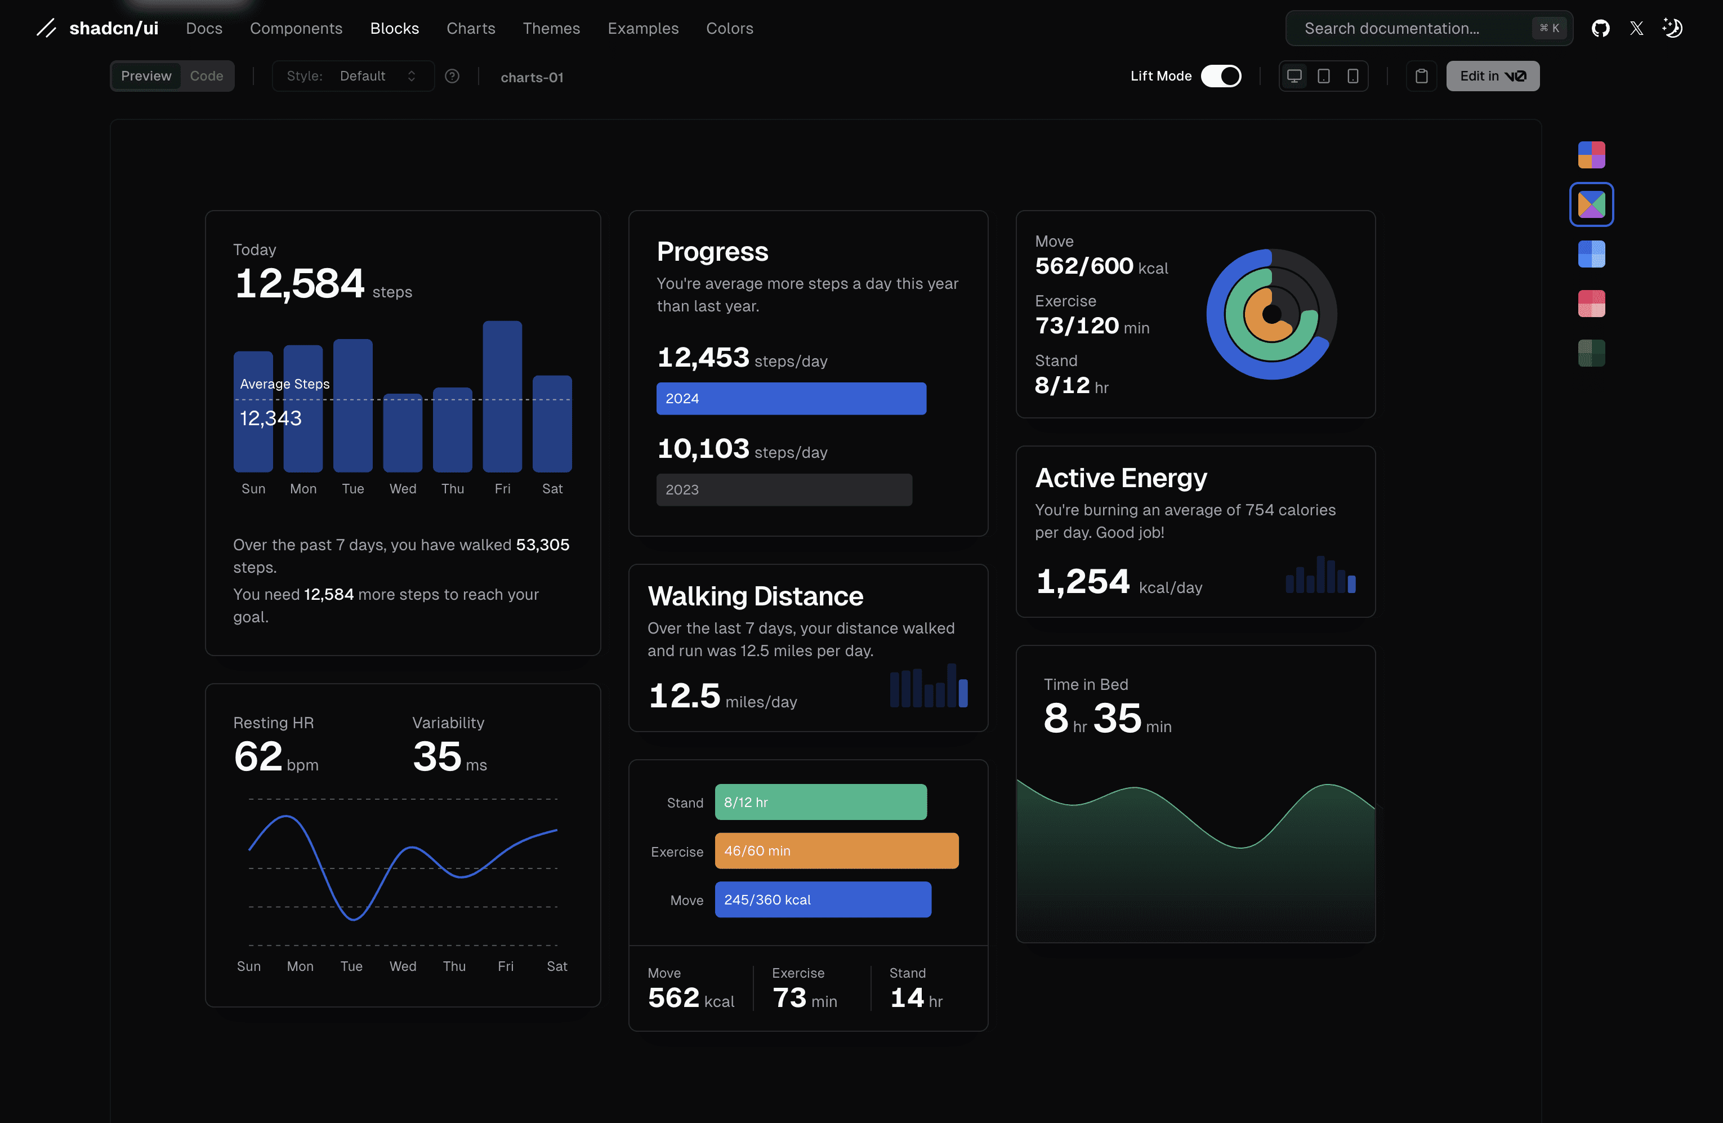This screenshot has height=1123, width=1723.
Task: Click the footer Stand 14 hr value
Action: pyautogui.click(x=916, y=998)
